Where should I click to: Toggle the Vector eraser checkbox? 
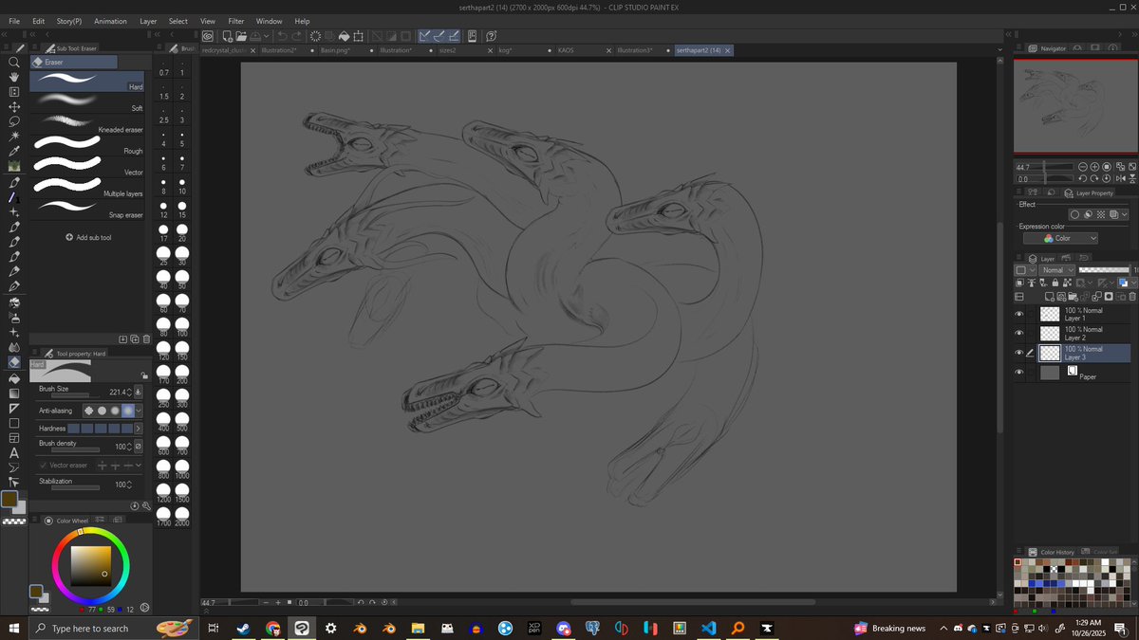[x=42, y=466]
